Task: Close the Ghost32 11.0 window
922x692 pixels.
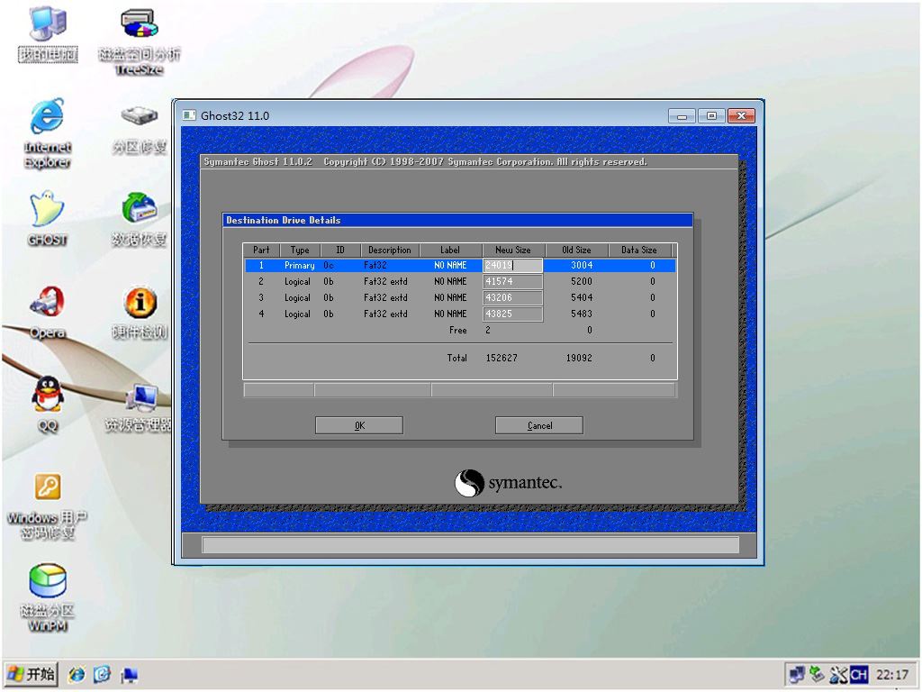Action: (x=741, y=116)
